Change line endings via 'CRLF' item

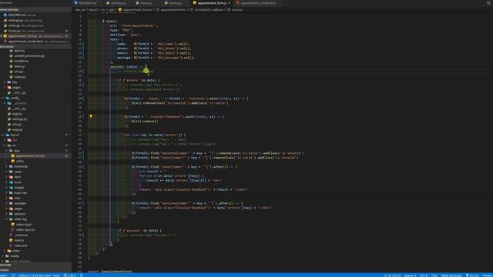434,275
